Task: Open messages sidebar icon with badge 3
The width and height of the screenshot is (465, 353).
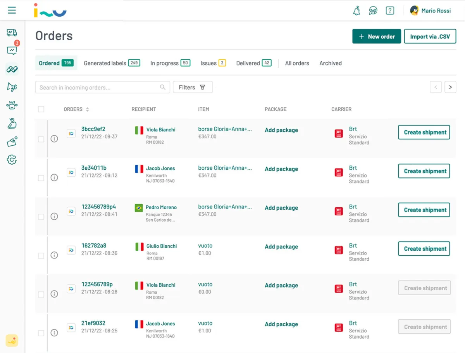Action: tap(12, 50)
